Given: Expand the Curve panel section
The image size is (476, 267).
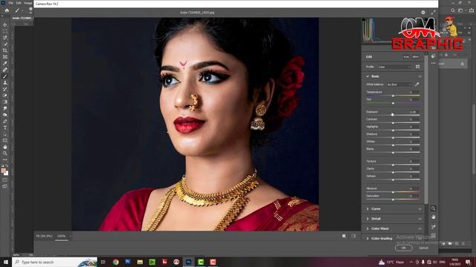Looking at the screenshot, I should coord(367,209).
